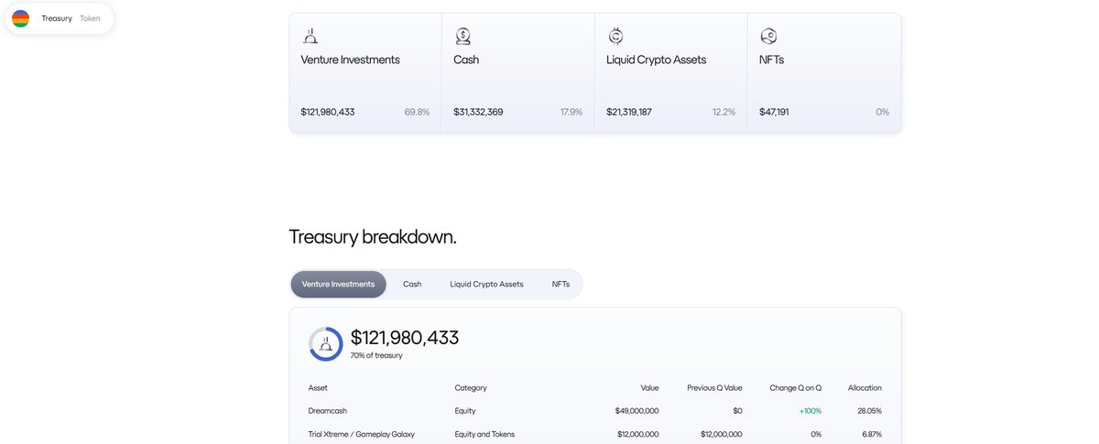Click the Asset column header
This screenshot has width=1099, height=444.
tap(318, 388)
